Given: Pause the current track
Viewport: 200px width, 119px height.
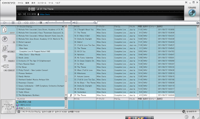Looking at the screenshot, I should [x=13, y=23].
